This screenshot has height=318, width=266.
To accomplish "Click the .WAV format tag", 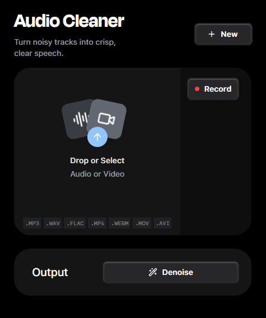I will [53, 223].
